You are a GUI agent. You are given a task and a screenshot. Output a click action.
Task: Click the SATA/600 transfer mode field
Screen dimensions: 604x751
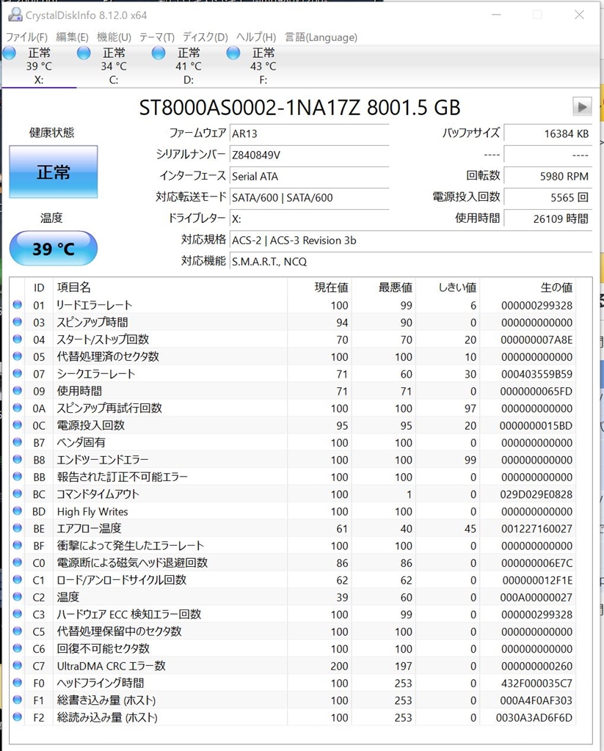tap(309, 197)
